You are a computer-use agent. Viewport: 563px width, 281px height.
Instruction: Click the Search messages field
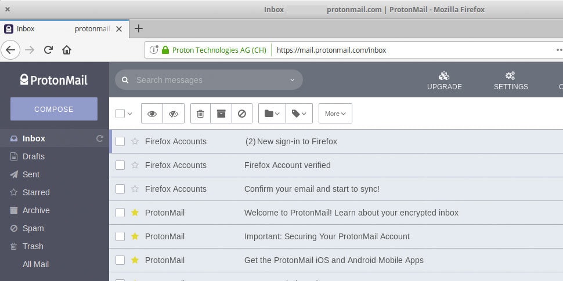coord(209,80)
